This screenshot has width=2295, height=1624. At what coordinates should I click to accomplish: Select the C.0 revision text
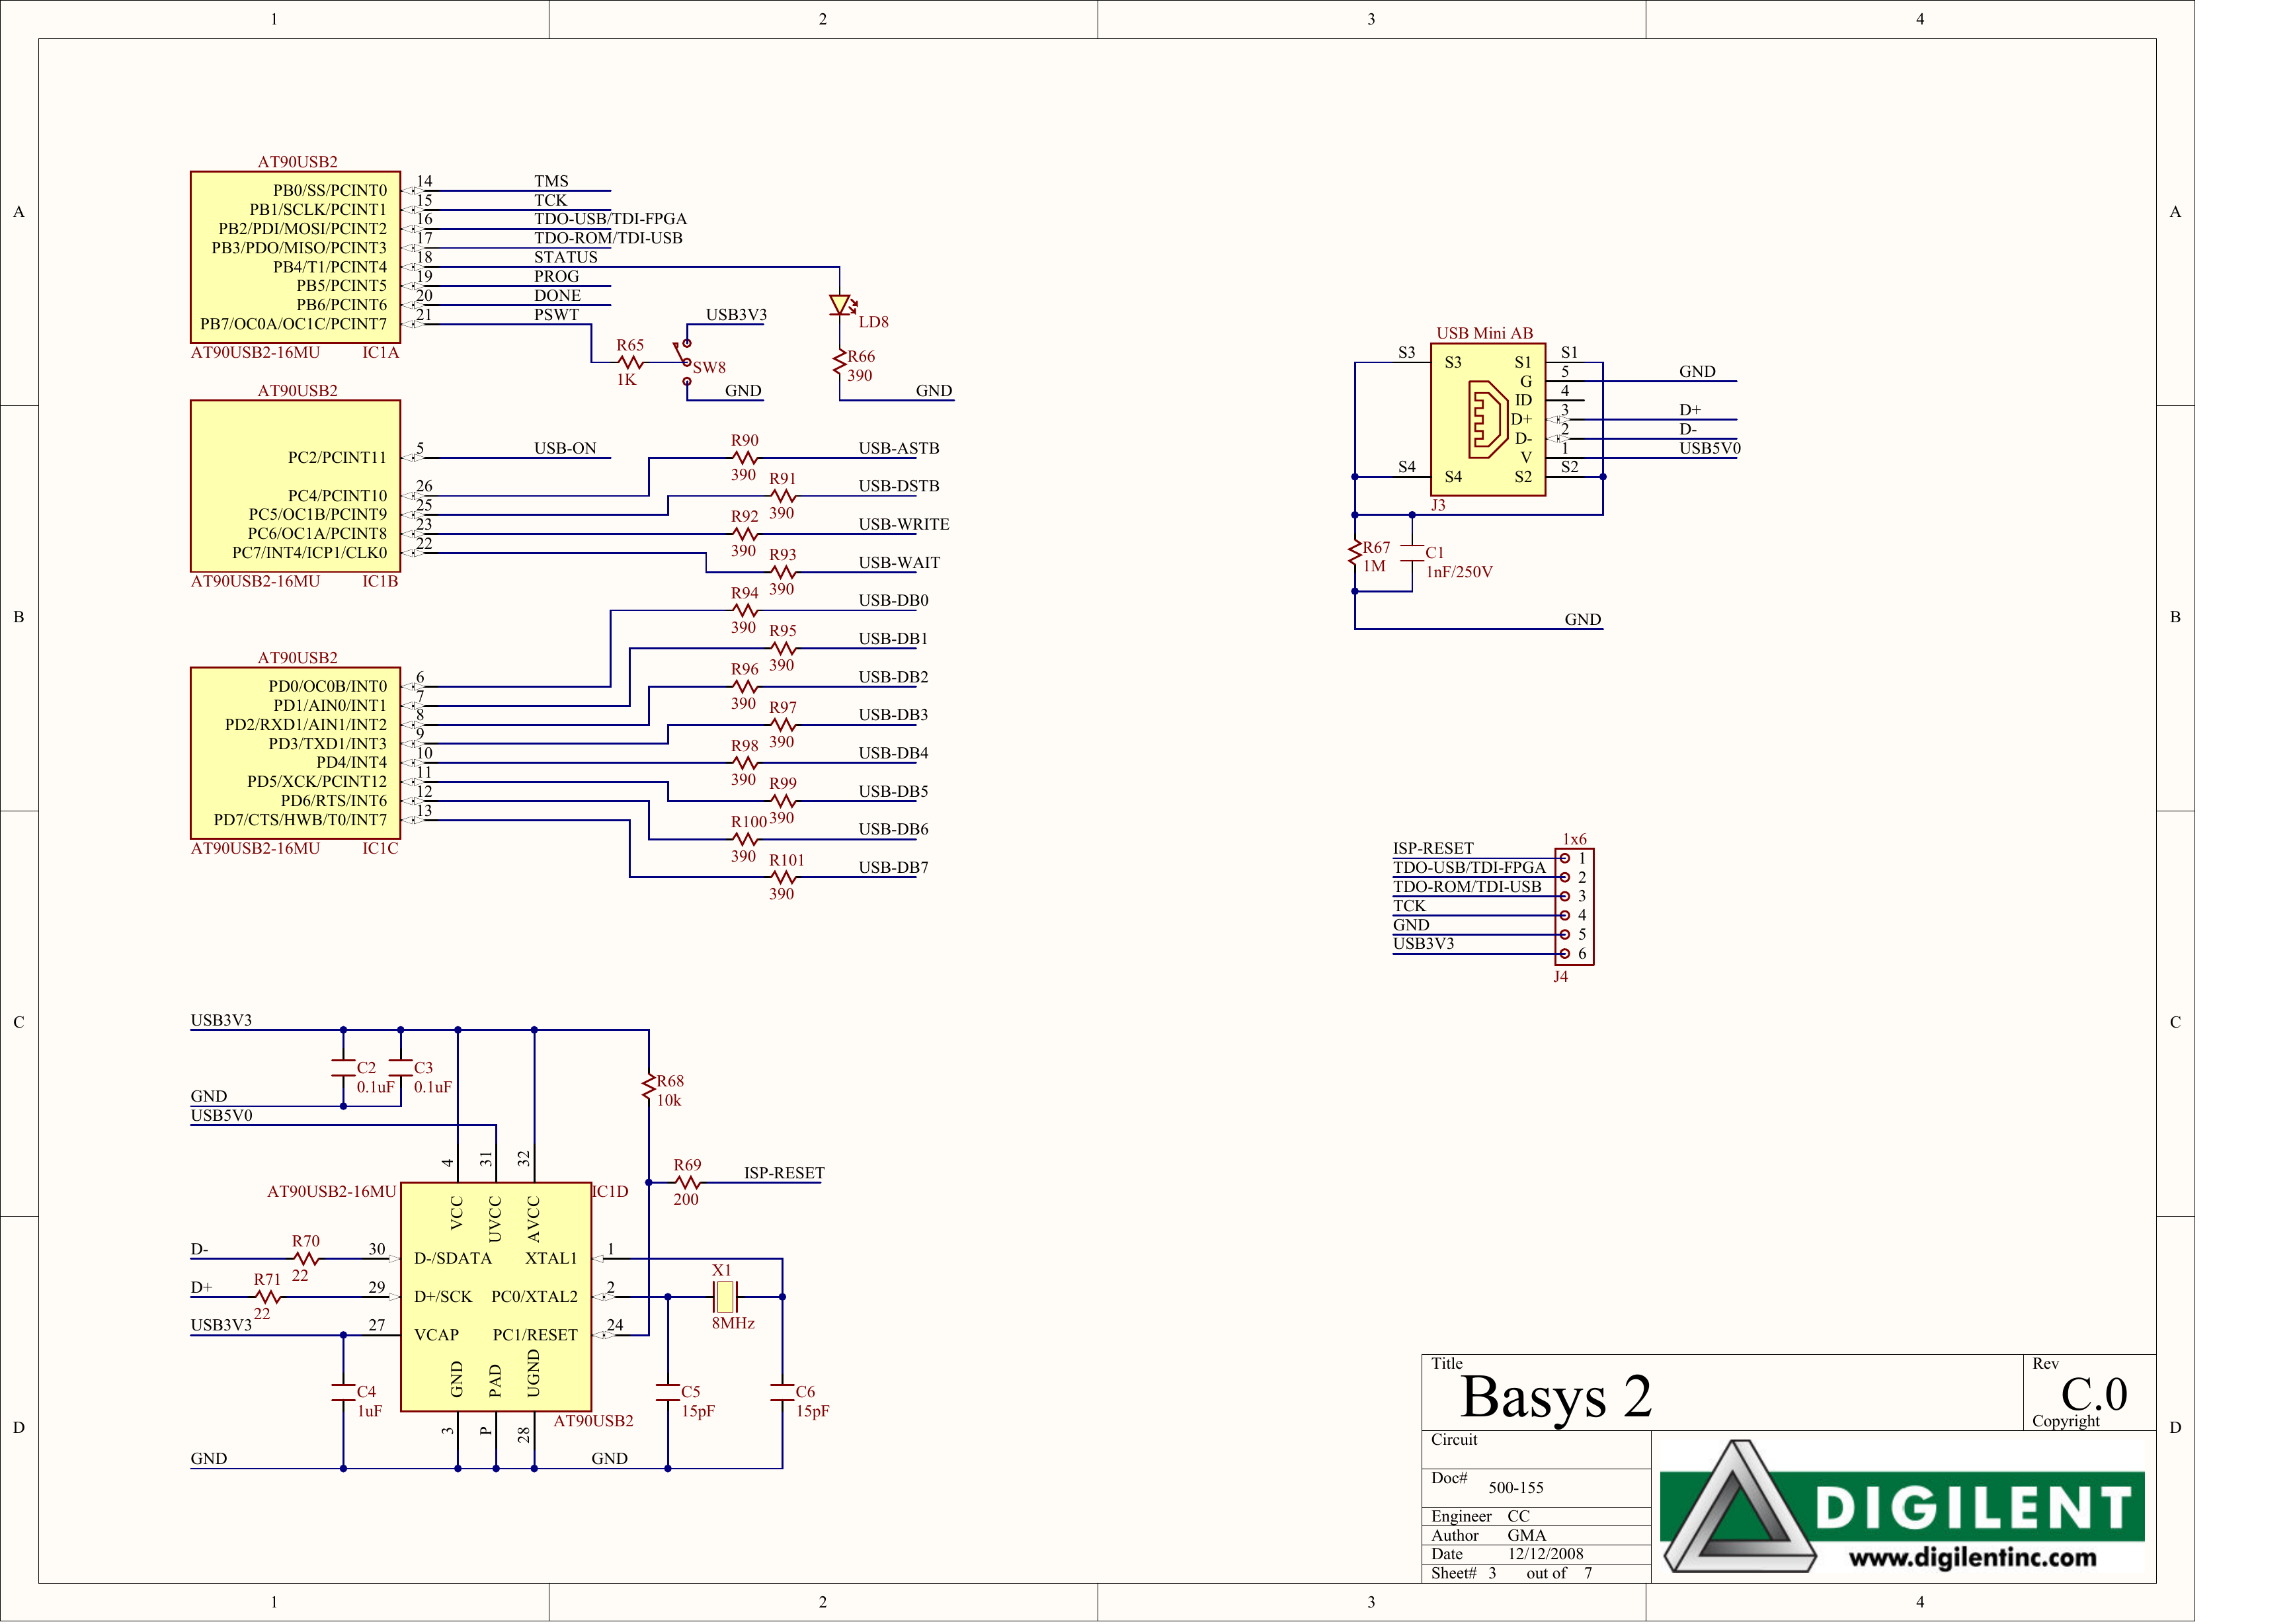pyautogui.click(x=2094, y=1394)
